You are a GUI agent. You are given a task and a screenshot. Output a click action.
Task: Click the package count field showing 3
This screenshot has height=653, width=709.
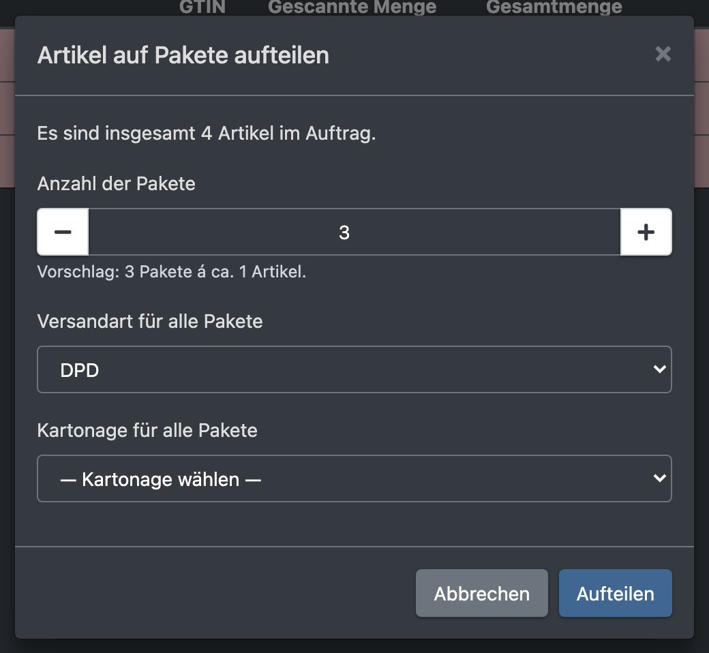click(x=354, y=232)
